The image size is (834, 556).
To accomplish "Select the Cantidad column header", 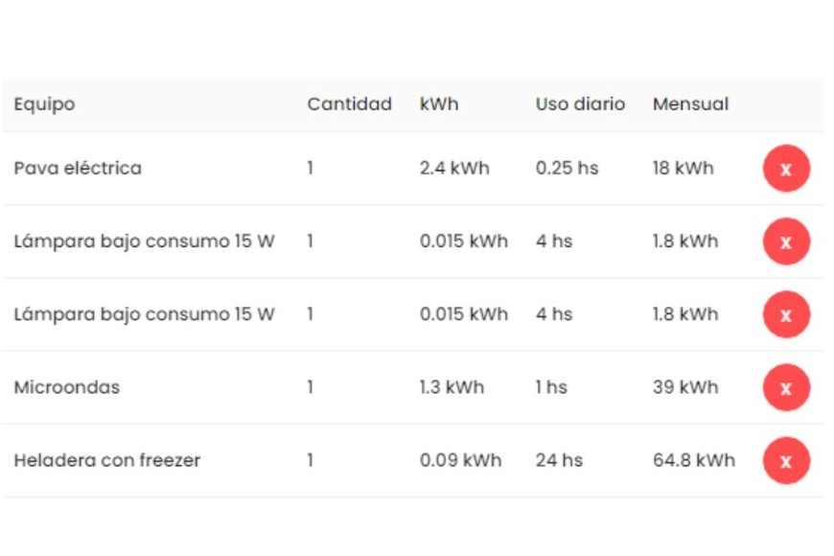I will pyautogui.click(x=349, y=104).
